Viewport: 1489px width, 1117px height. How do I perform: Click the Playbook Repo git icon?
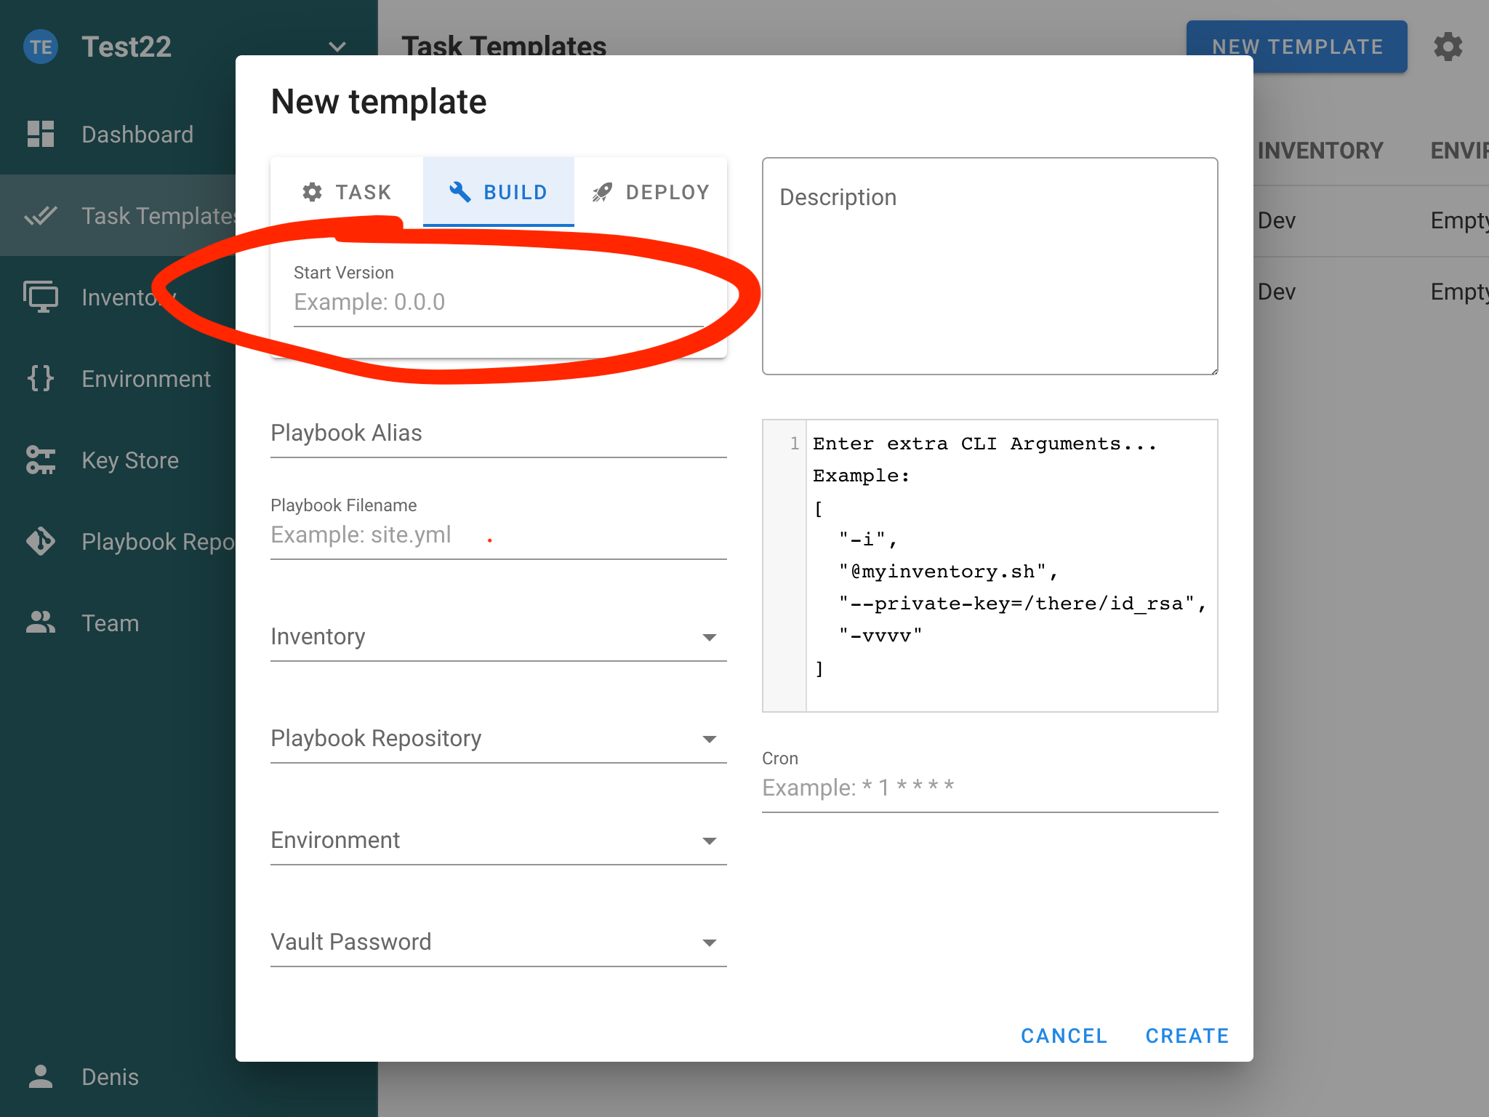(41, 541)
